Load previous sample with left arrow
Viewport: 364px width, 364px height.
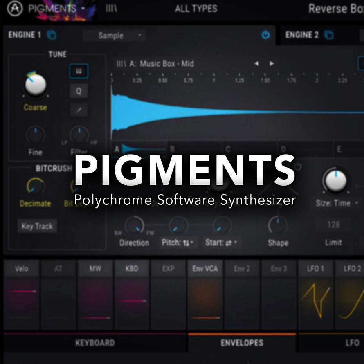click(256, 63)
